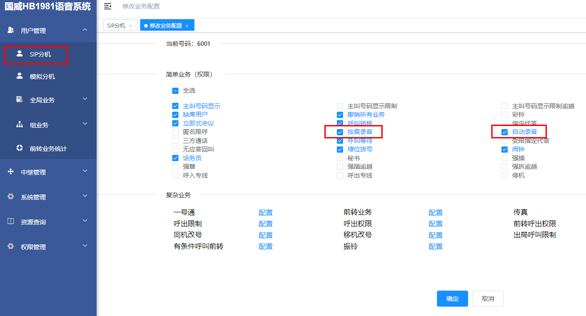The height and width of the screenshot is (316, 586).
Task: Expand the 权限管理 permission management section
Action: (x=10, y=246)
